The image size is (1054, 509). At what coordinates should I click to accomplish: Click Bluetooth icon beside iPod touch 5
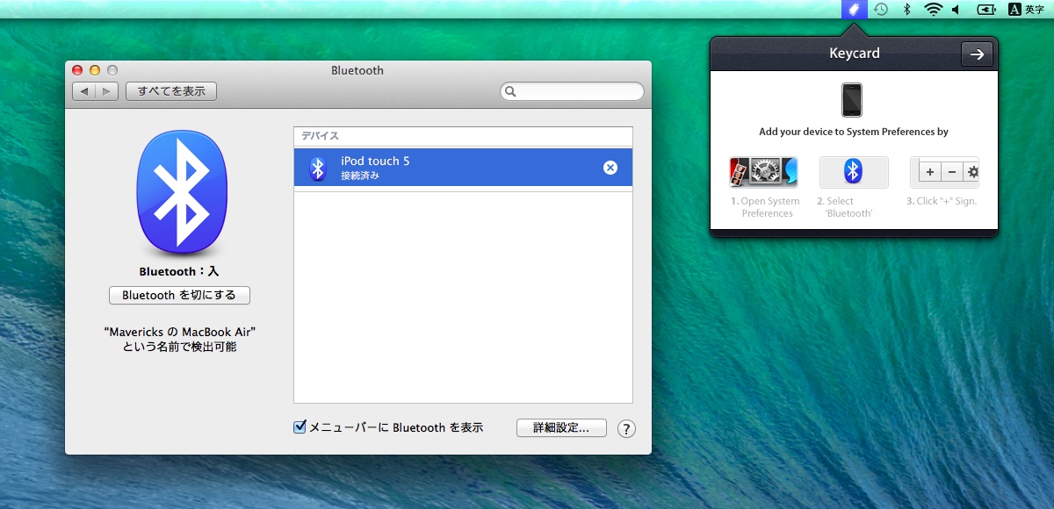(x=319, y=168)
